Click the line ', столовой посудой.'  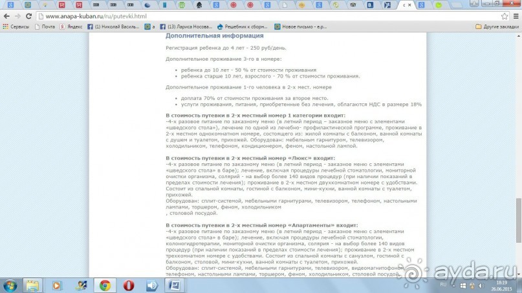(192, 213)
